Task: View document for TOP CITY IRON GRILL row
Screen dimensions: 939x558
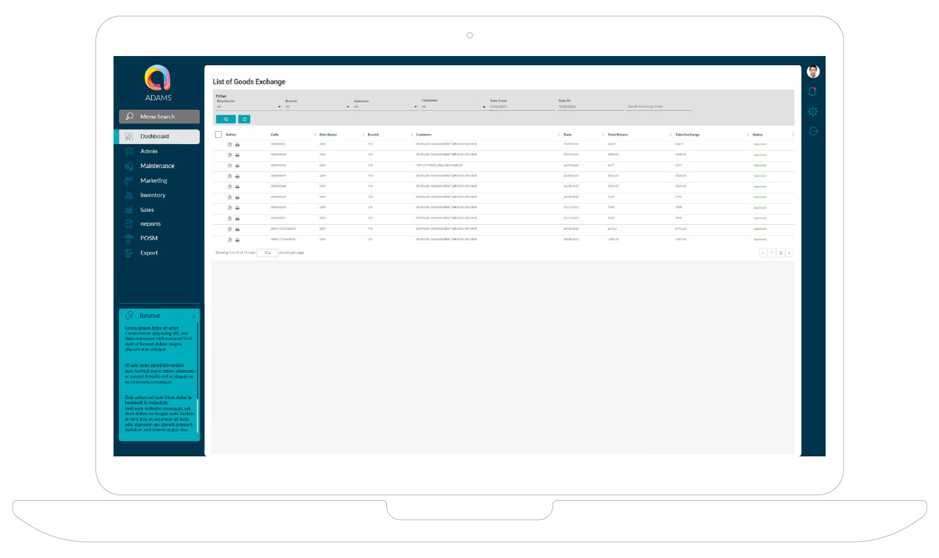Action: [230, 166]
